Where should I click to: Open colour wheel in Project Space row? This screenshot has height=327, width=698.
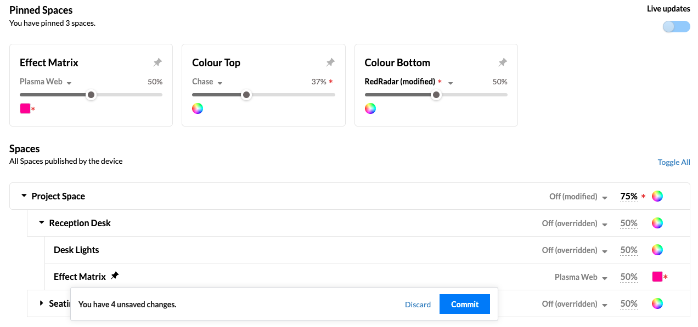pyautogui.click(x=657, y=196)
